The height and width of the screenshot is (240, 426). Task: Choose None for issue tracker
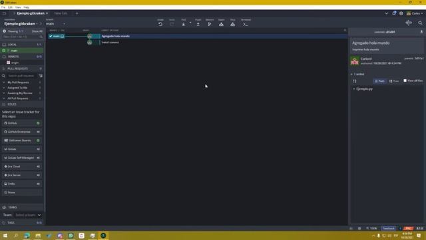pos(22,193)
